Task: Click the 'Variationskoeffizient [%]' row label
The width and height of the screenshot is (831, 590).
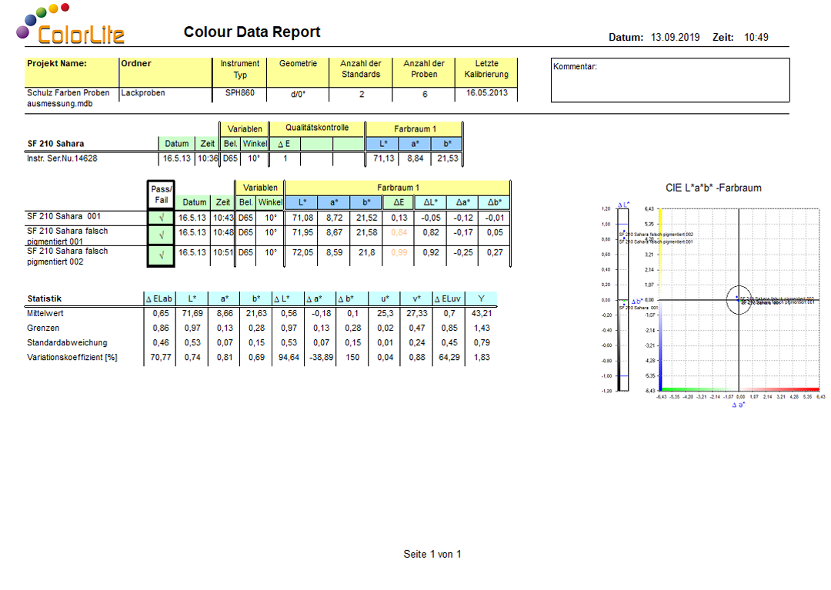Action: click(x=72, y=358)
